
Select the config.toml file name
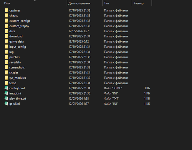pos(17,88)
